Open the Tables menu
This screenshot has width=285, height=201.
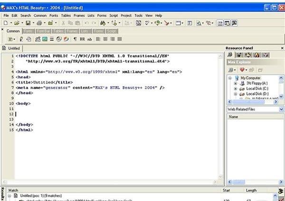click(66, 15)
